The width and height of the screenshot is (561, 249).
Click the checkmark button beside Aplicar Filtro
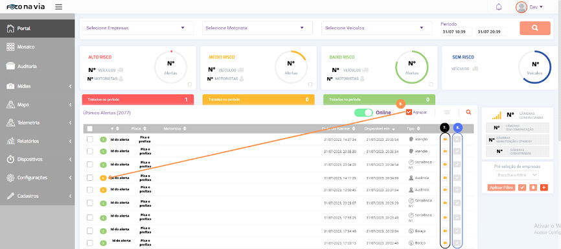[522, 187]
